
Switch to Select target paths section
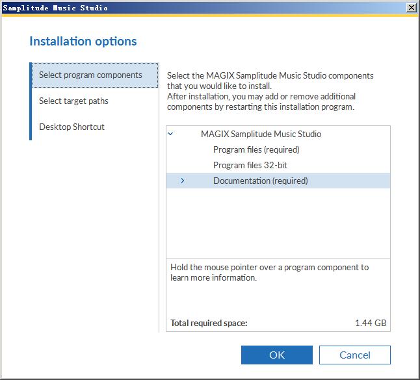coord(73,101)
